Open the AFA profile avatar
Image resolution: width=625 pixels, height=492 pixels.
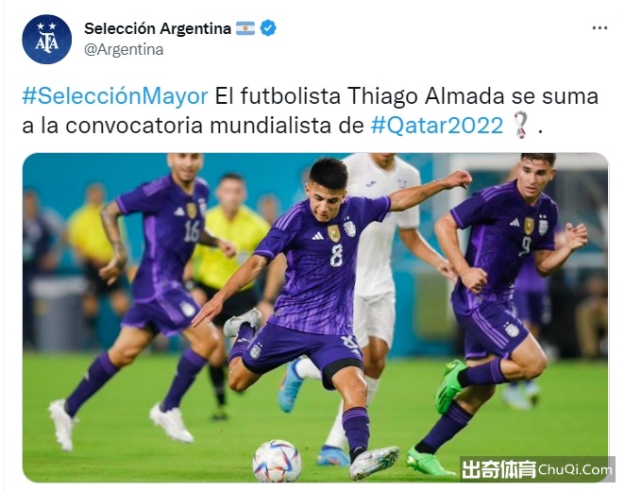coord(46,39)
